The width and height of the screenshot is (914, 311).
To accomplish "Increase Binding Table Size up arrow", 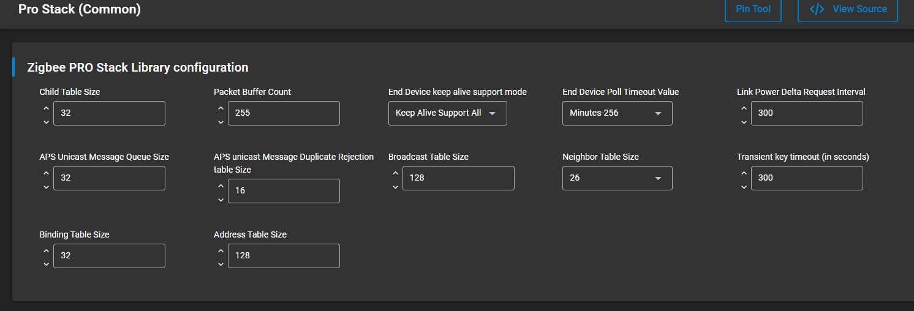I will [46, 251].
